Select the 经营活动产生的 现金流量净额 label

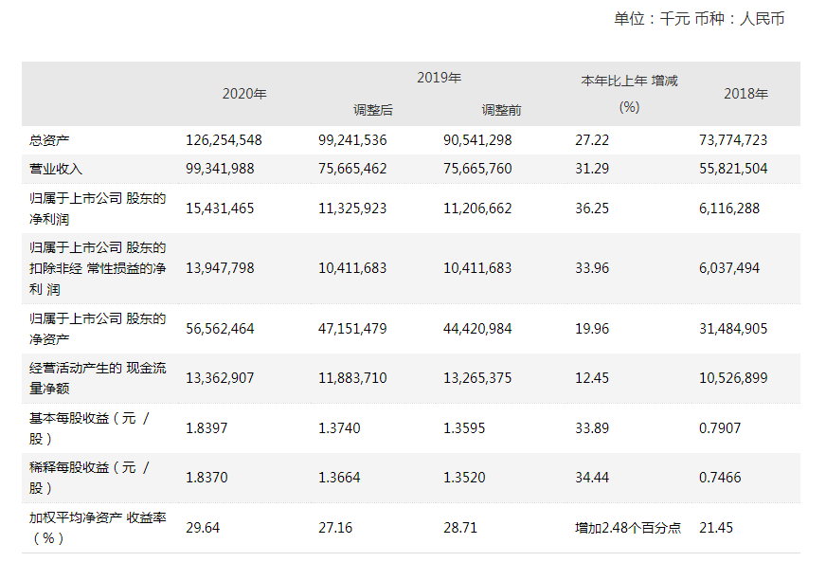(98, 378)
